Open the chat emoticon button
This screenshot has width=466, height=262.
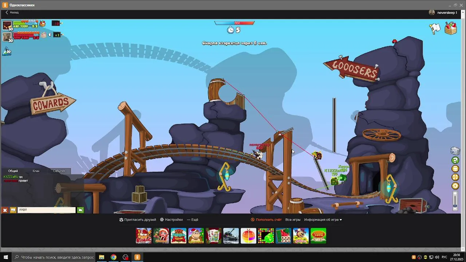pyautogui.click(x=13, y=210)
